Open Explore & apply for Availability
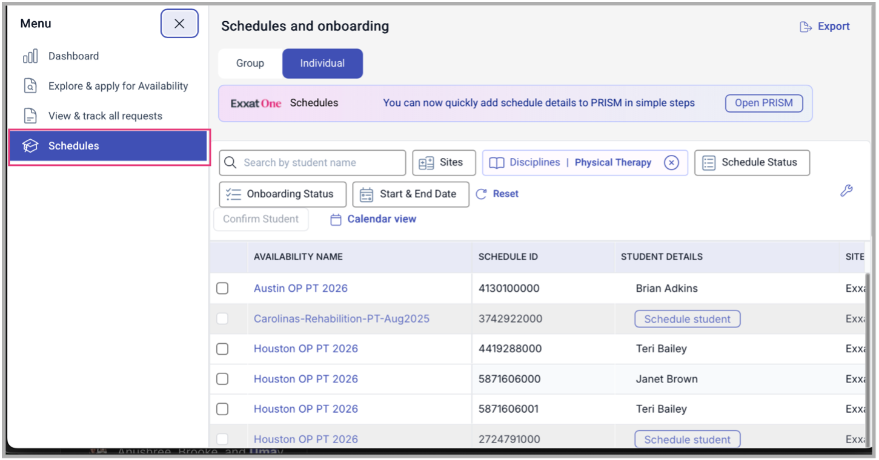This screenshot has height=460, width=879. 118,85
